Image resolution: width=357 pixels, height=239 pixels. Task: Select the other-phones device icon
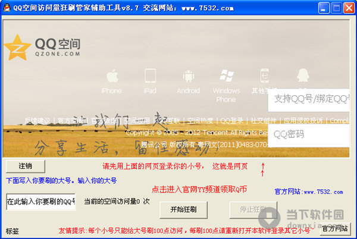coord(264,76)
